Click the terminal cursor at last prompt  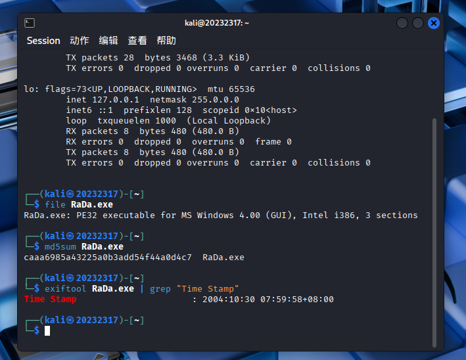pyautogui.click(x=47, y=330)
